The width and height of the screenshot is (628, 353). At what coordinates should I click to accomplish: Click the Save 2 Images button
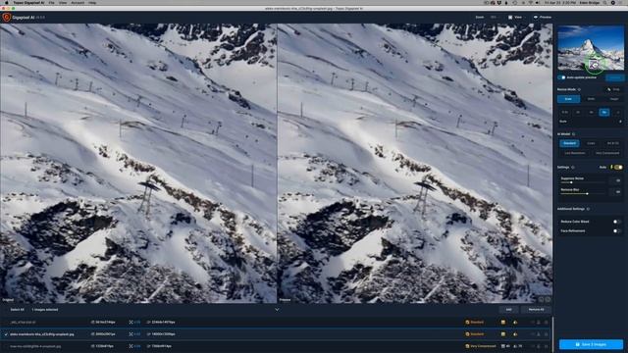[591, 344]
